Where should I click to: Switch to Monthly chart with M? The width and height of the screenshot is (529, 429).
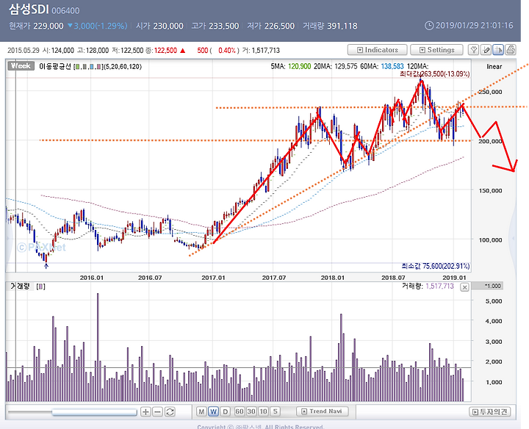(201, 411)
